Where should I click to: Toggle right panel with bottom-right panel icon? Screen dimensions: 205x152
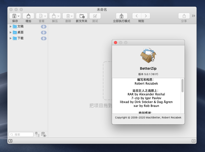[194, 141]
